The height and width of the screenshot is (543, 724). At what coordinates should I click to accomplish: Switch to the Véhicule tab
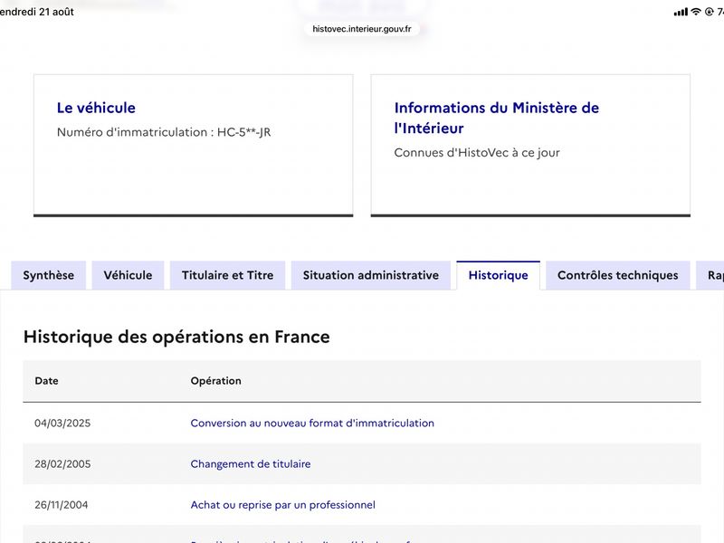[x=128, y=275]
